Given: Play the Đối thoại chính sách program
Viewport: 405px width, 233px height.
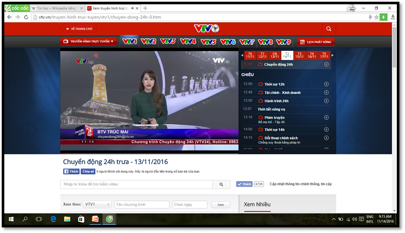Looking at the screenshot, I should (x=326, y=138).
